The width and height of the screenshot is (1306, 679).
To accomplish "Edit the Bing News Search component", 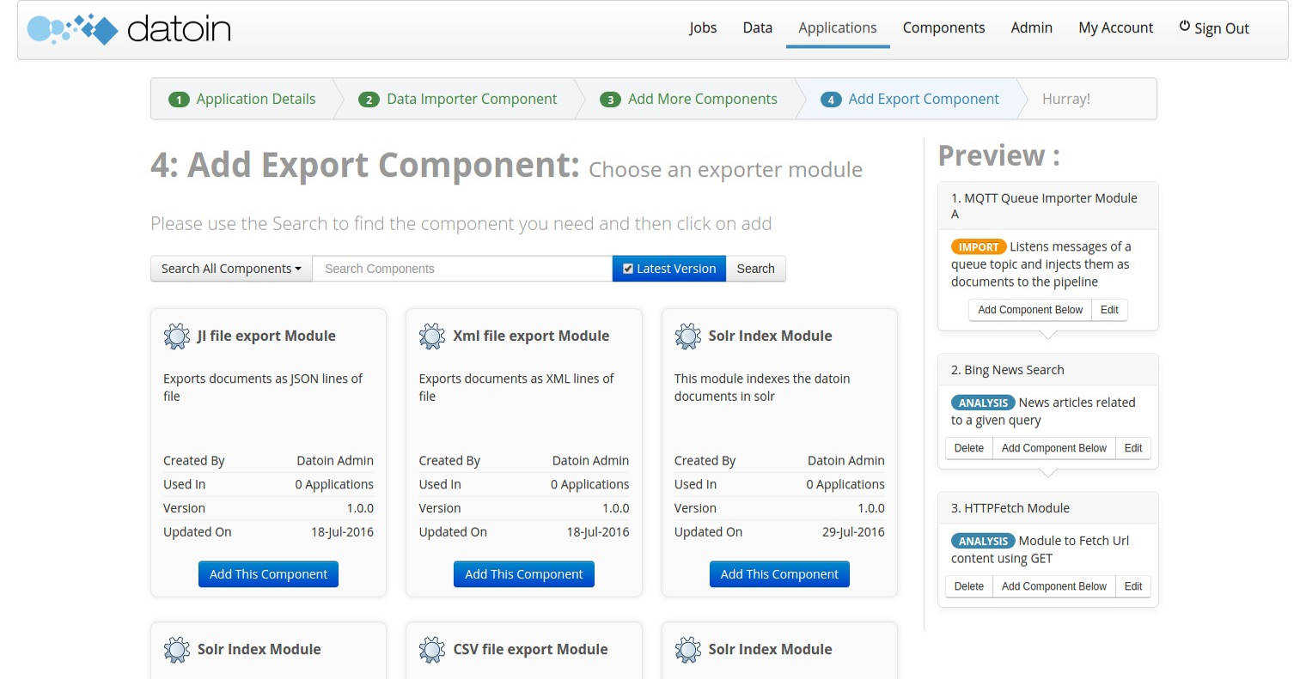I will coord(1133,448).
